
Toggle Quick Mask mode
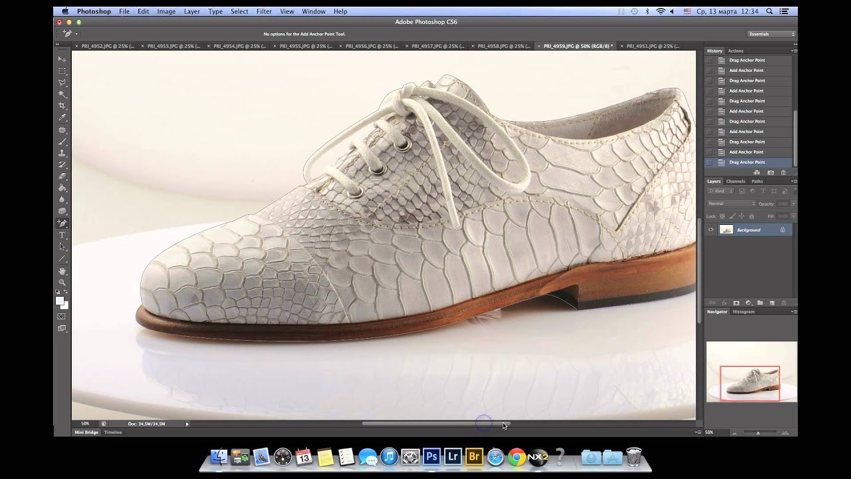[x=62, y=317]
